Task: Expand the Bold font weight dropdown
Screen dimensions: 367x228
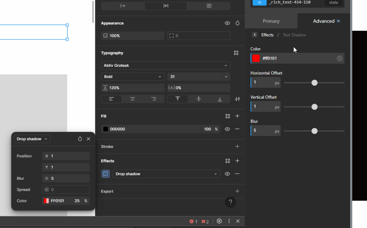Action: 133,77
